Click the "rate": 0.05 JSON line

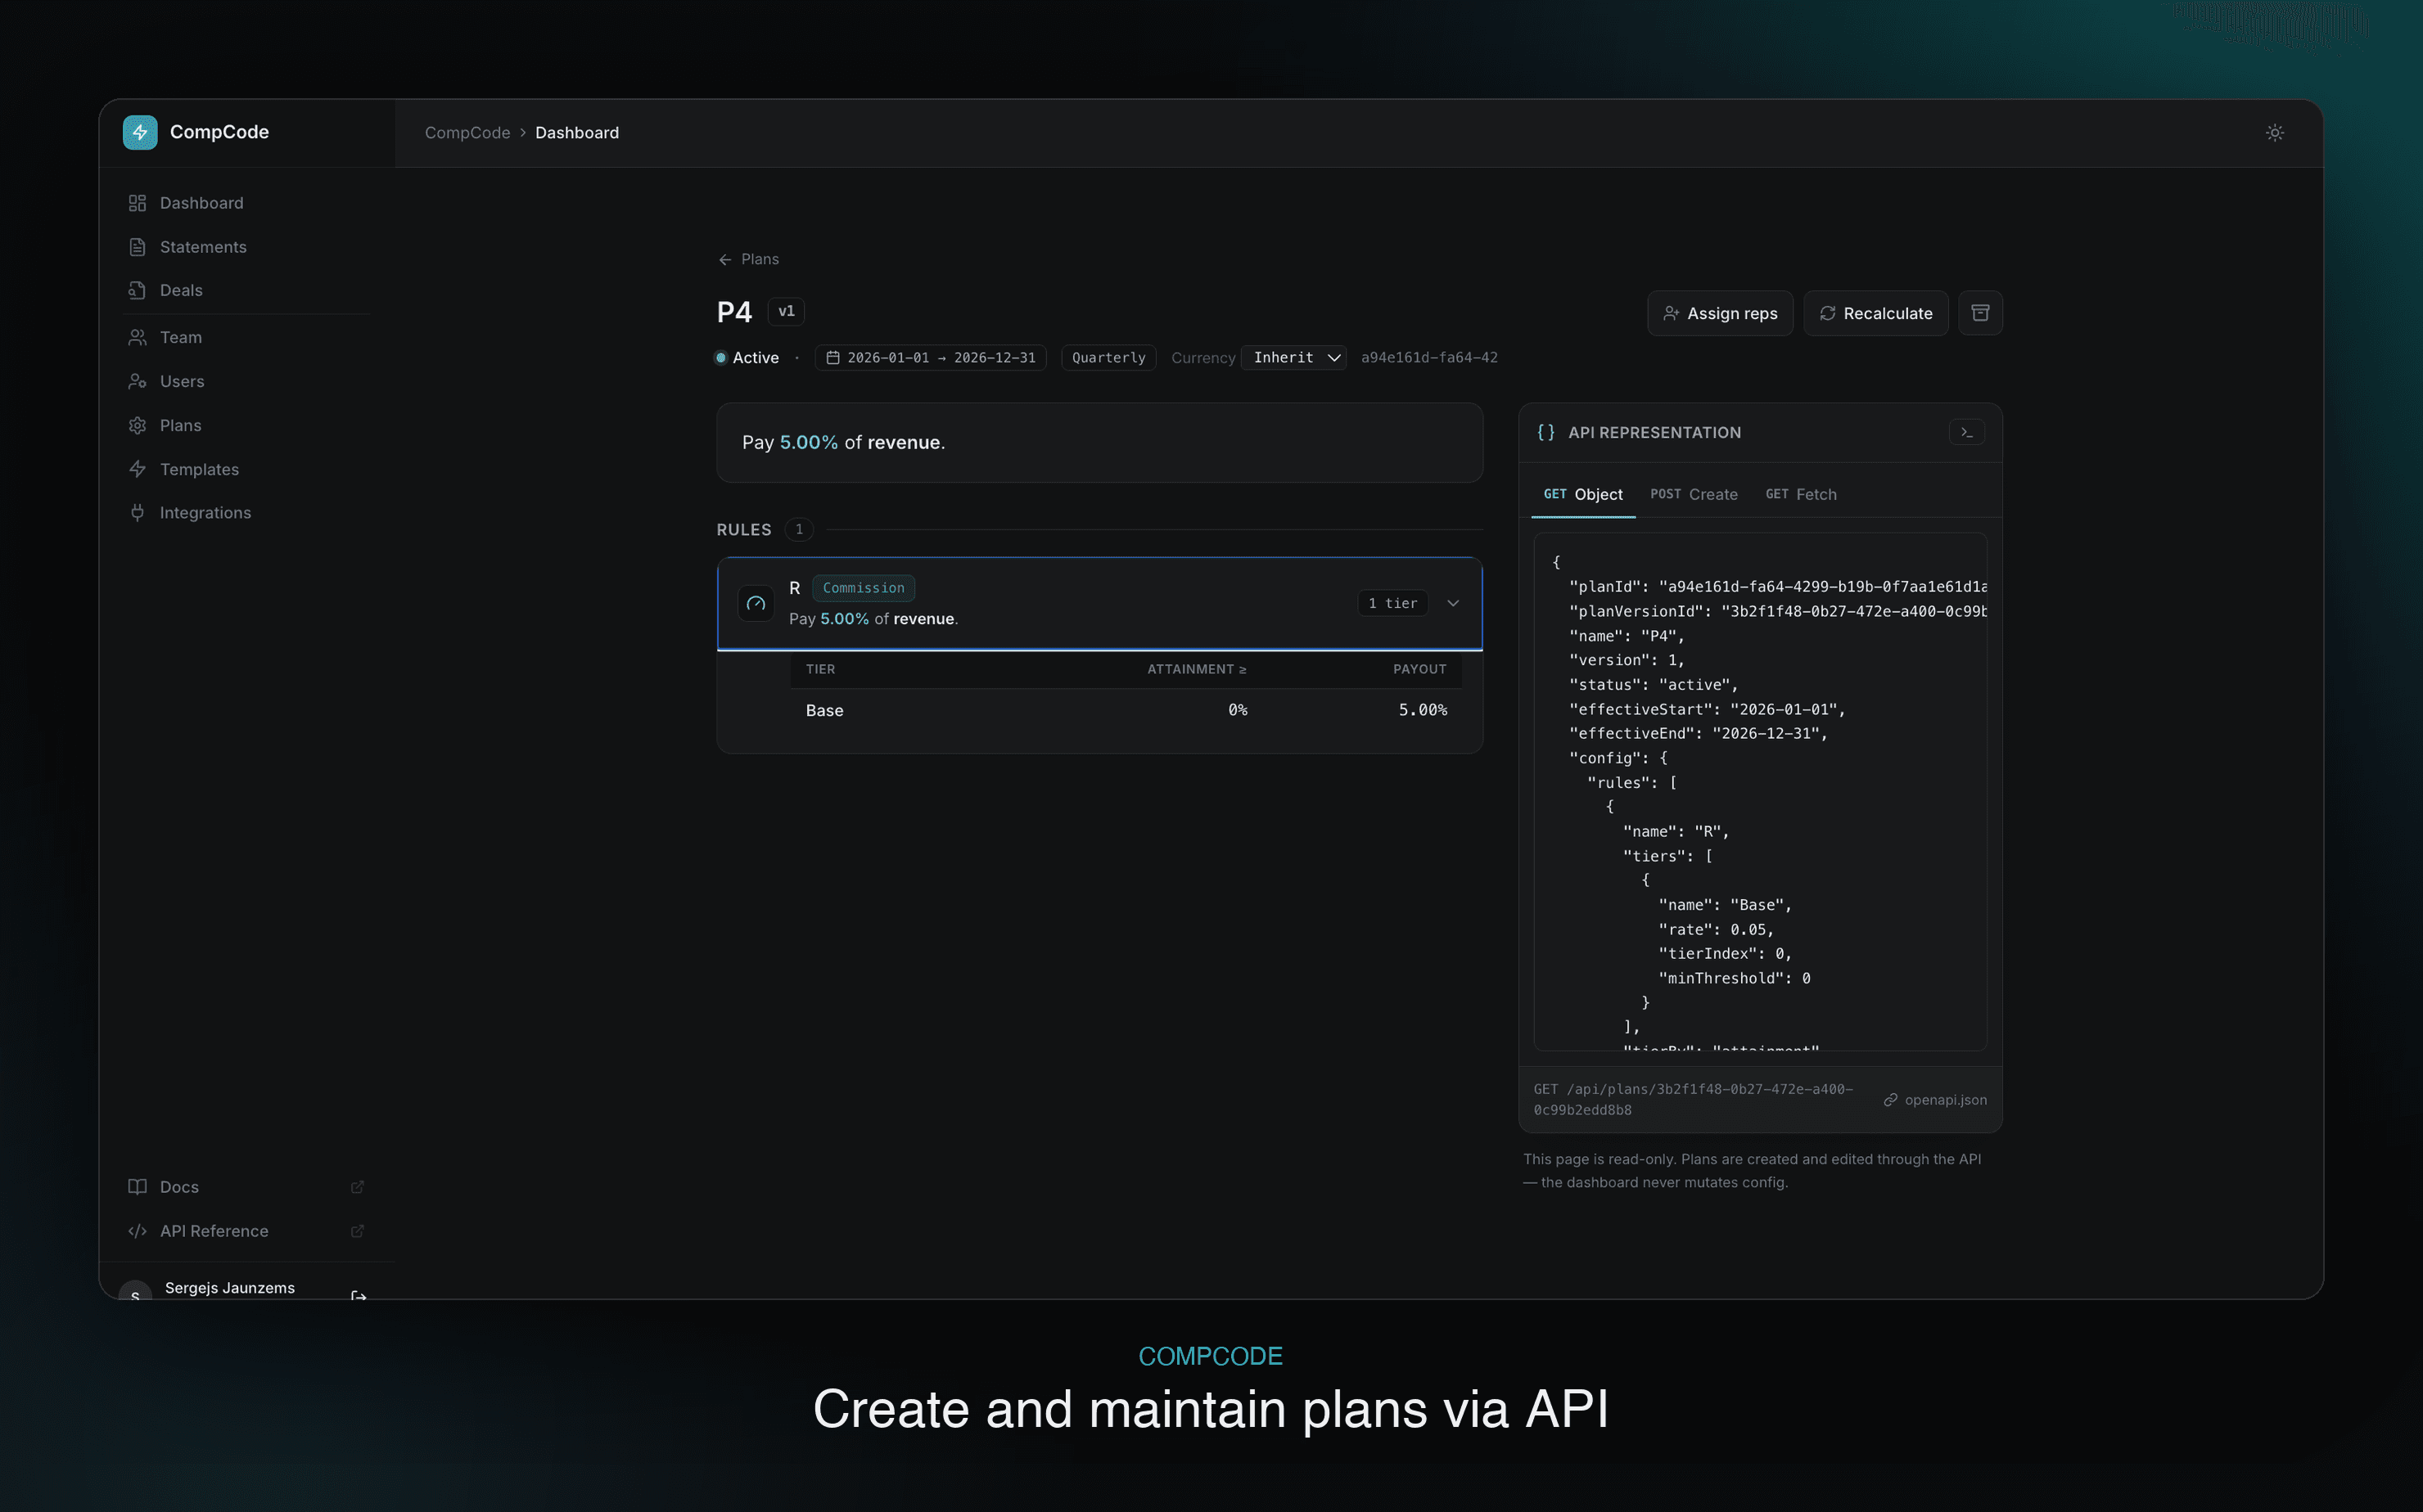coord(1716,930)
